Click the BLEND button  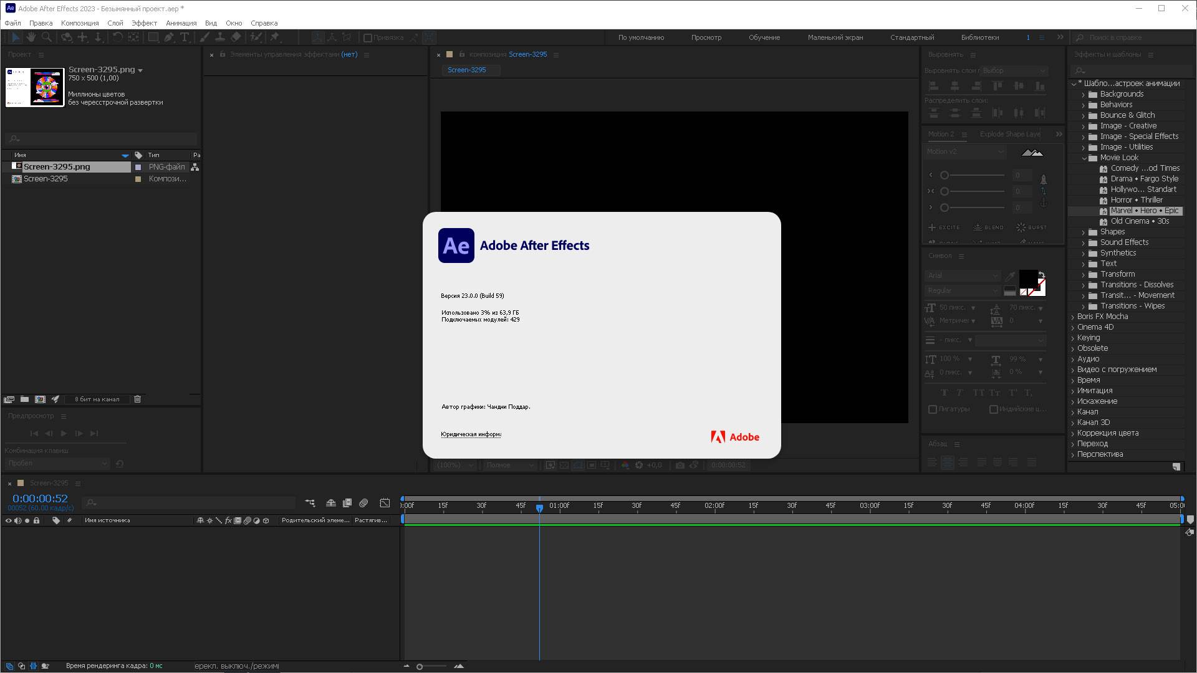click(988, 227)
